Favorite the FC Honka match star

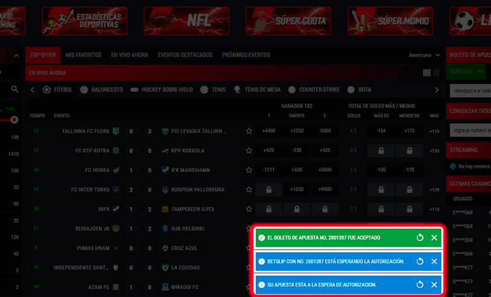pyautogui.click(x=249, y=170)
